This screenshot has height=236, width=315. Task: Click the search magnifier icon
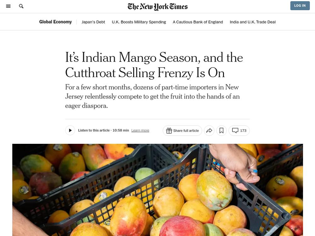[x=21, y=6]
